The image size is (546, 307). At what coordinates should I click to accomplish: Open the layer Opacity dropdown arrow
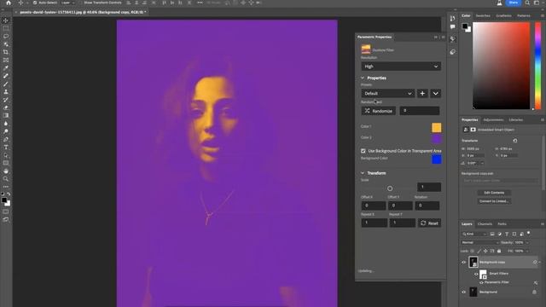click(527, 242)
